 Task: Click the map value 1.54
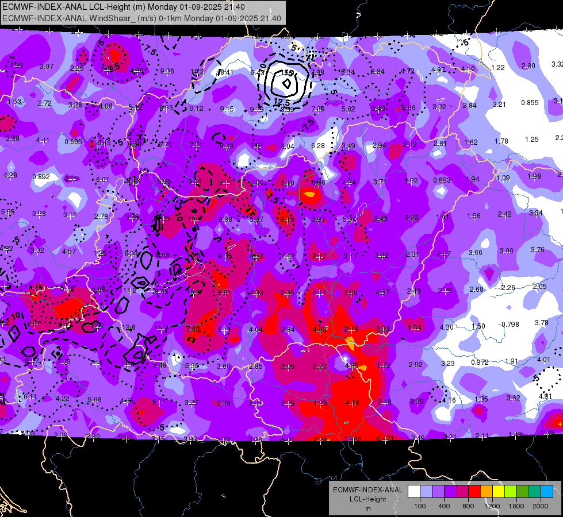[415, 328]
